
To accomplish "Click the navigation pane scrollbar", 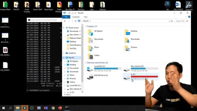I will [x=82, y=54].
